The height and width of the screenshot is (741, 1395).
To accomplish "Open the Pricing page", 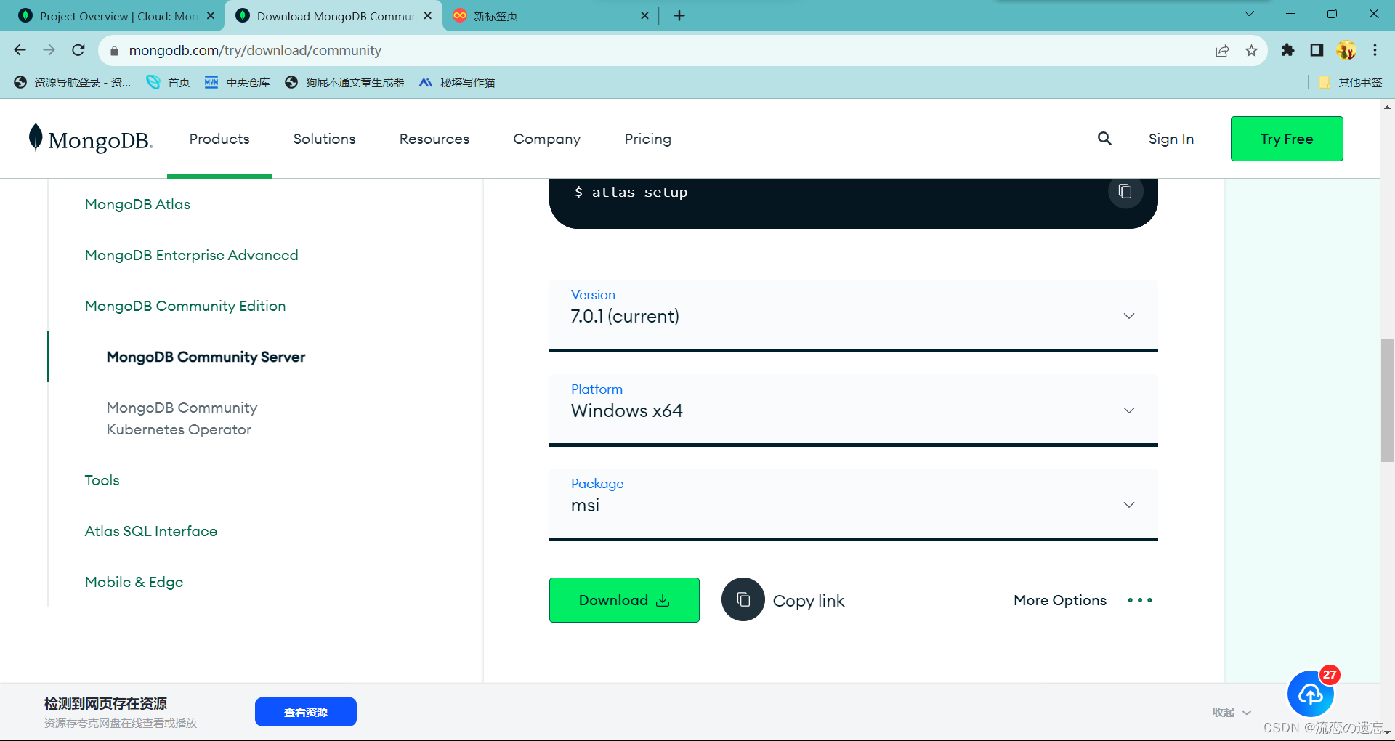I will coord(648,139).
